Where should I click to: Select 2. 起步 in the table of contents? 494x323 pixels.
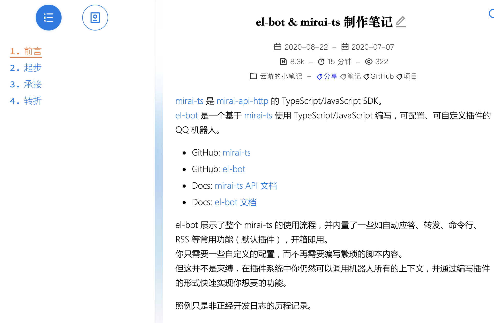[26, 68]
